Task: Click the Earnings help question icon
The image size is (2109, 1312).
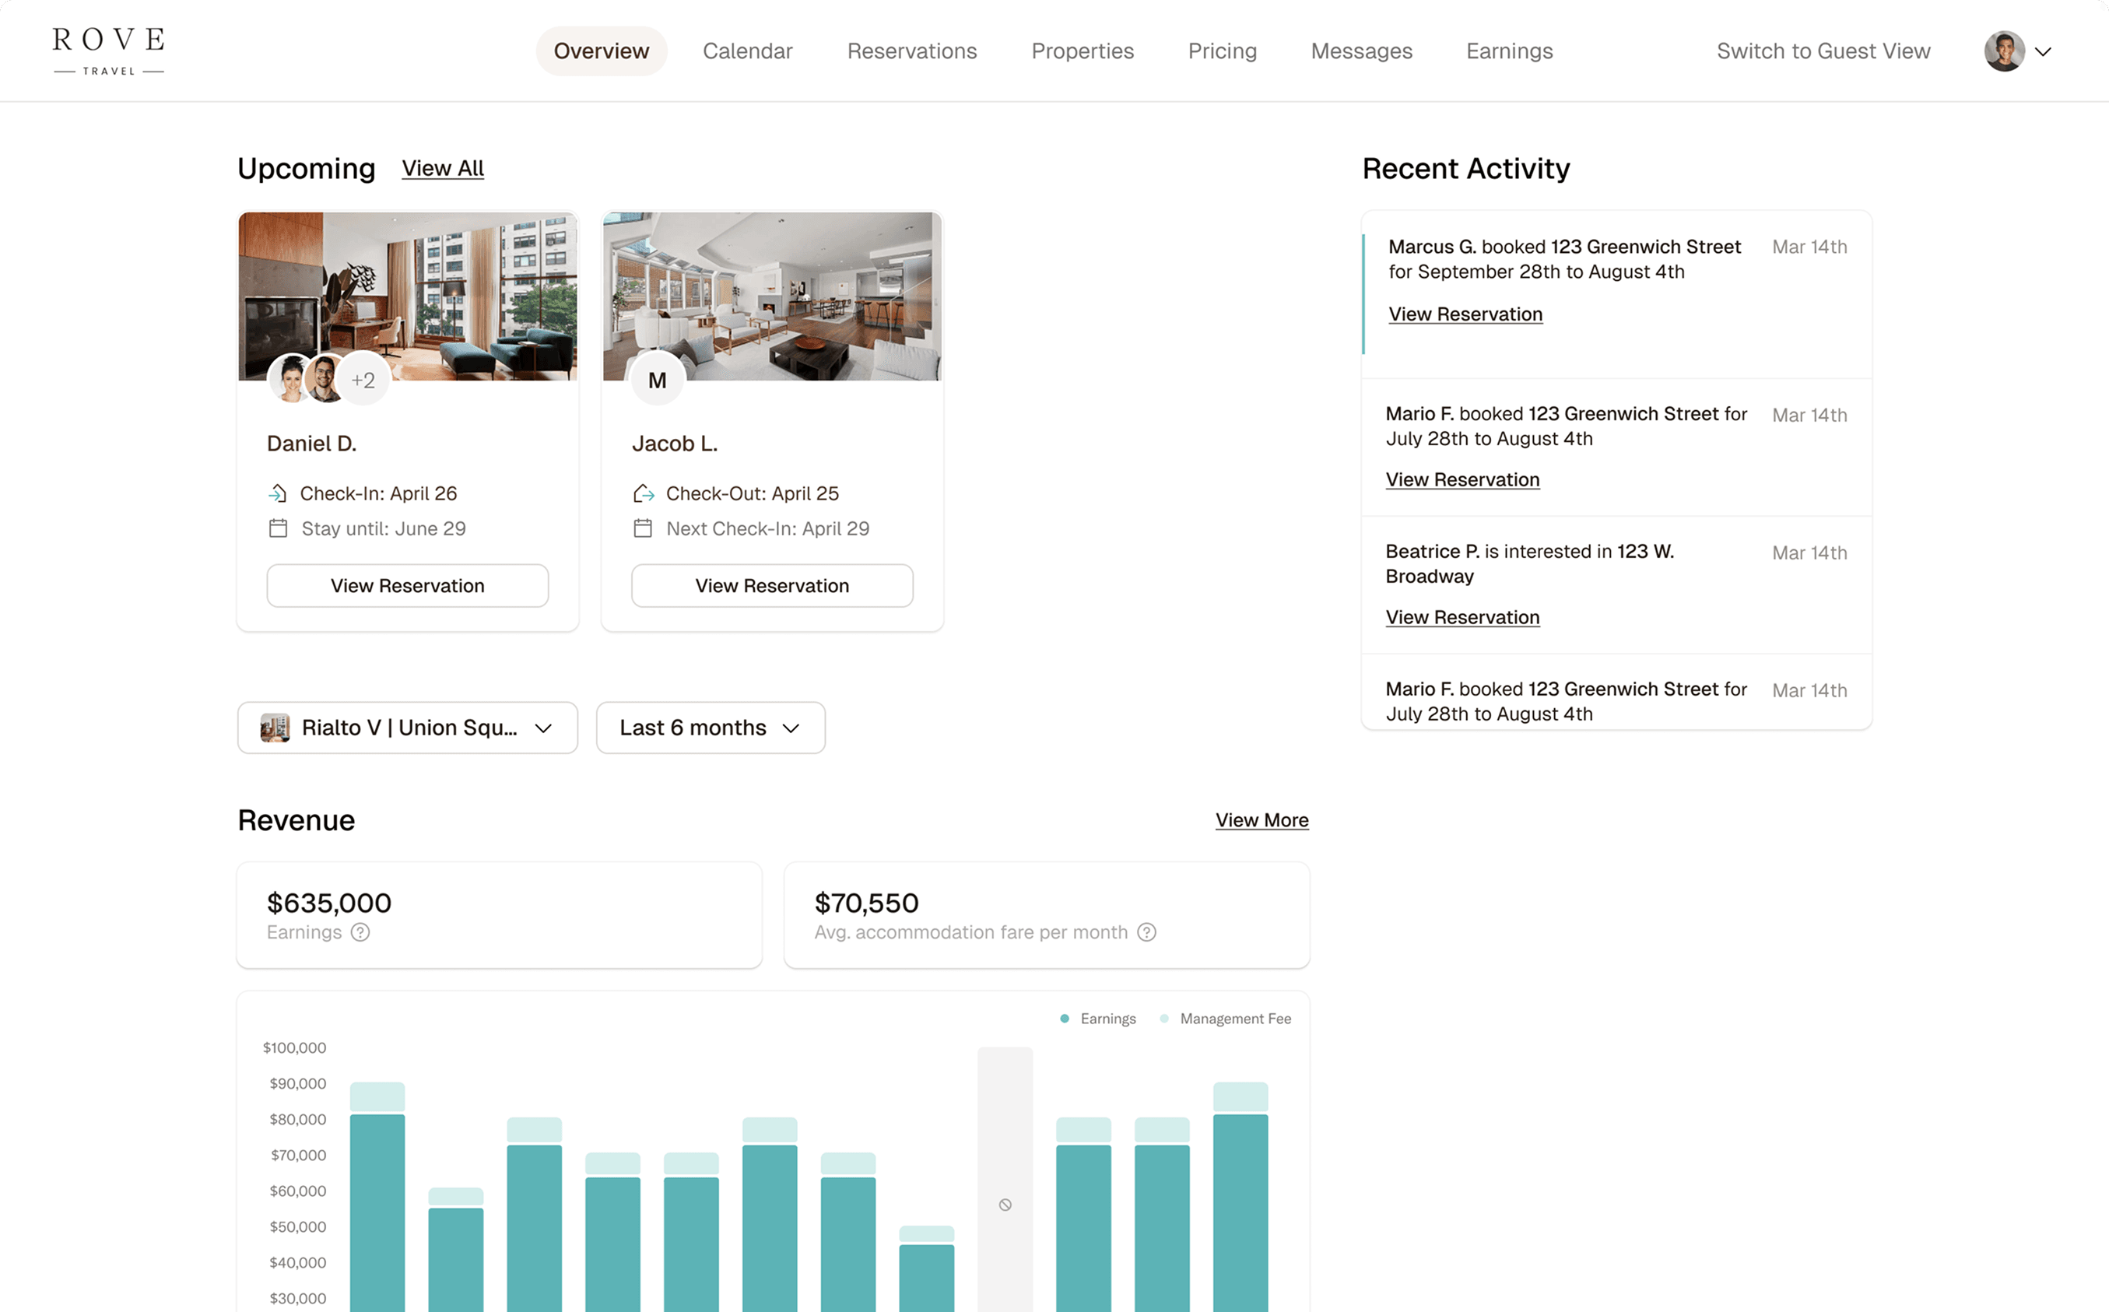Action: point(360,932)
